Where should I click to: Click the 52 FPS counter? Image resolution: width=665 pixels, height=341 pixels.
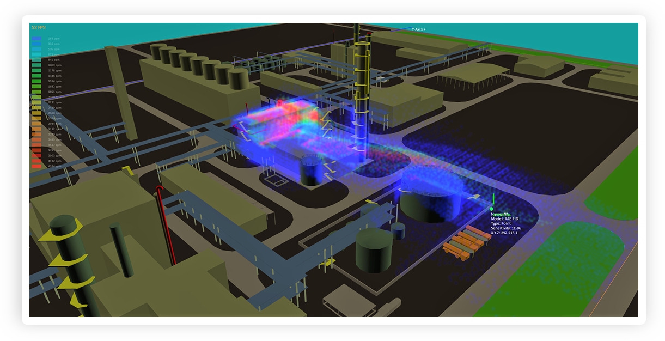pyautogui.click(x=39, y=27)
